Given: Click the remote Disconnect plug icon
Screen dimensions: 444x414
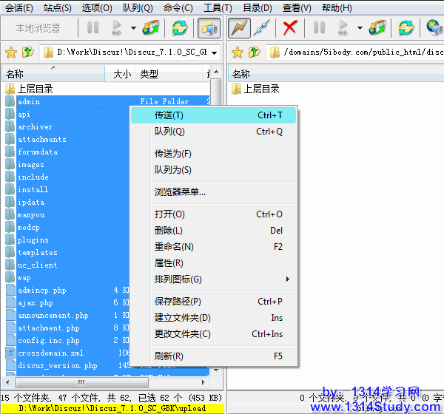Looking at the screenshot, I should point(261,29).
